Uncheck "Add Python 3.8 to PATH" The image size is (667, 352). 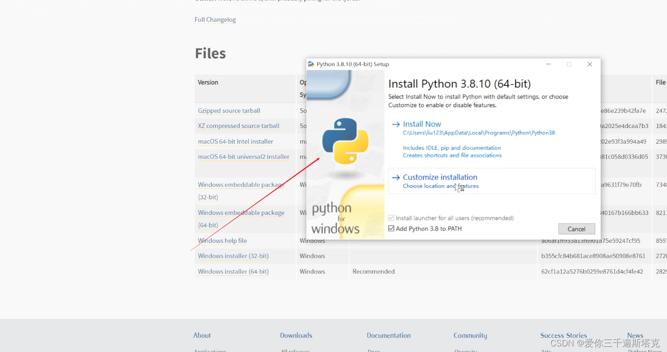[x=391, y=228]
